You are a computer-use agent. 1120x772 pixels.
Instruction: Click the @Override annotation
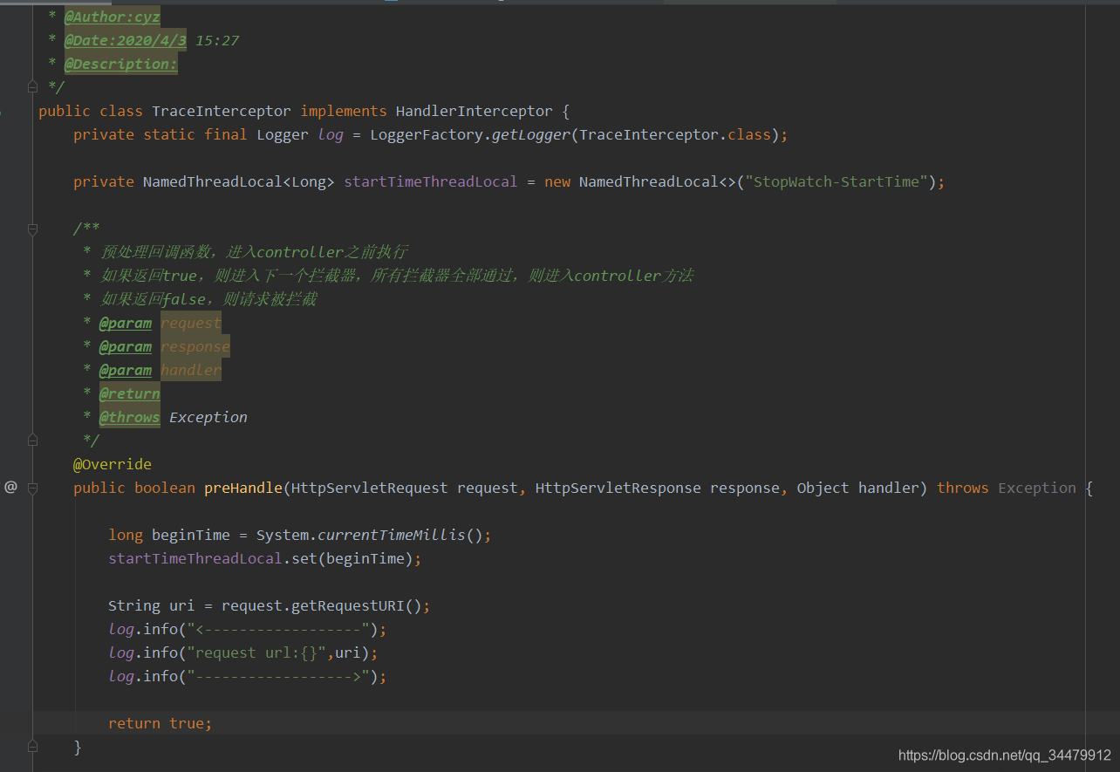pos(113,464)
